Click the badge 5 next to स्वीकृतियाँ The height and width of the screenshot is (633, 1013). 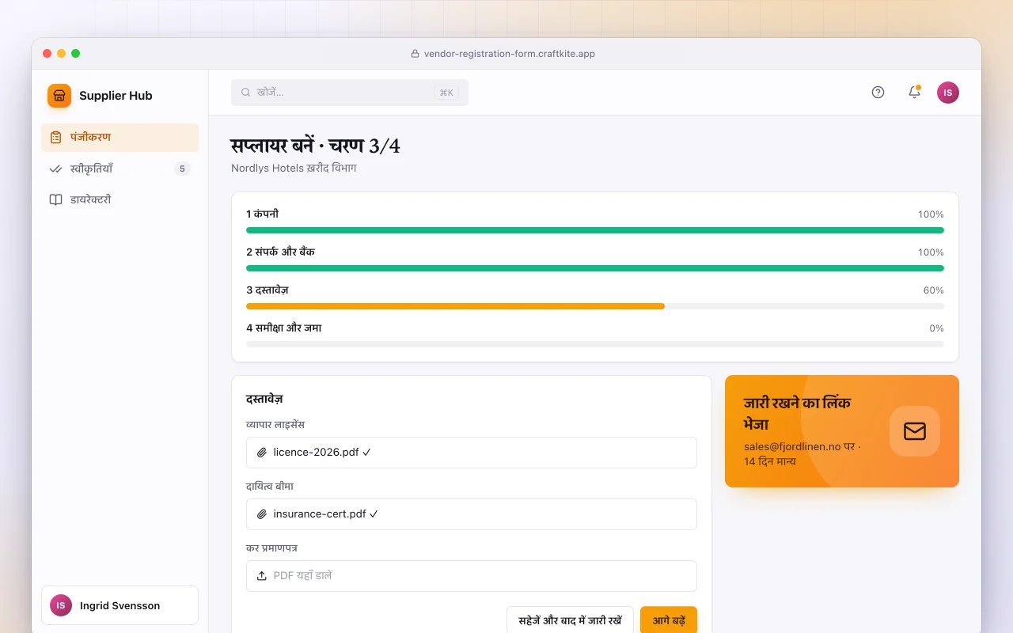(x=182, y=169)
